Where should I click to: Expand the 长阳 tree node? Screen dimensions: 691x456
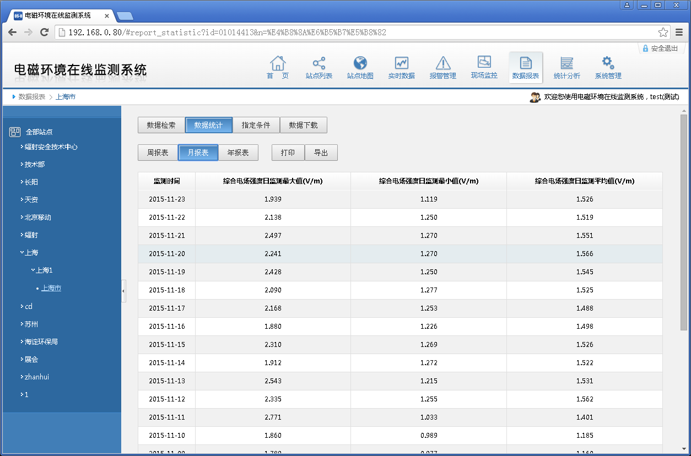pyautogui.click(x=22, y=182)
